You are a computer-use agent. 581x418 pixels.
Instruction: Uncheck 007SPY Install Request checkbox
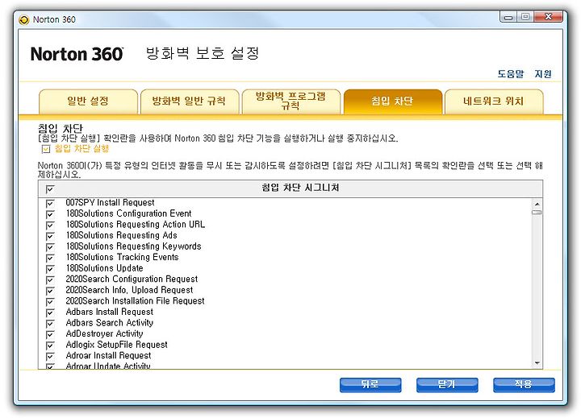coord(50,204)
